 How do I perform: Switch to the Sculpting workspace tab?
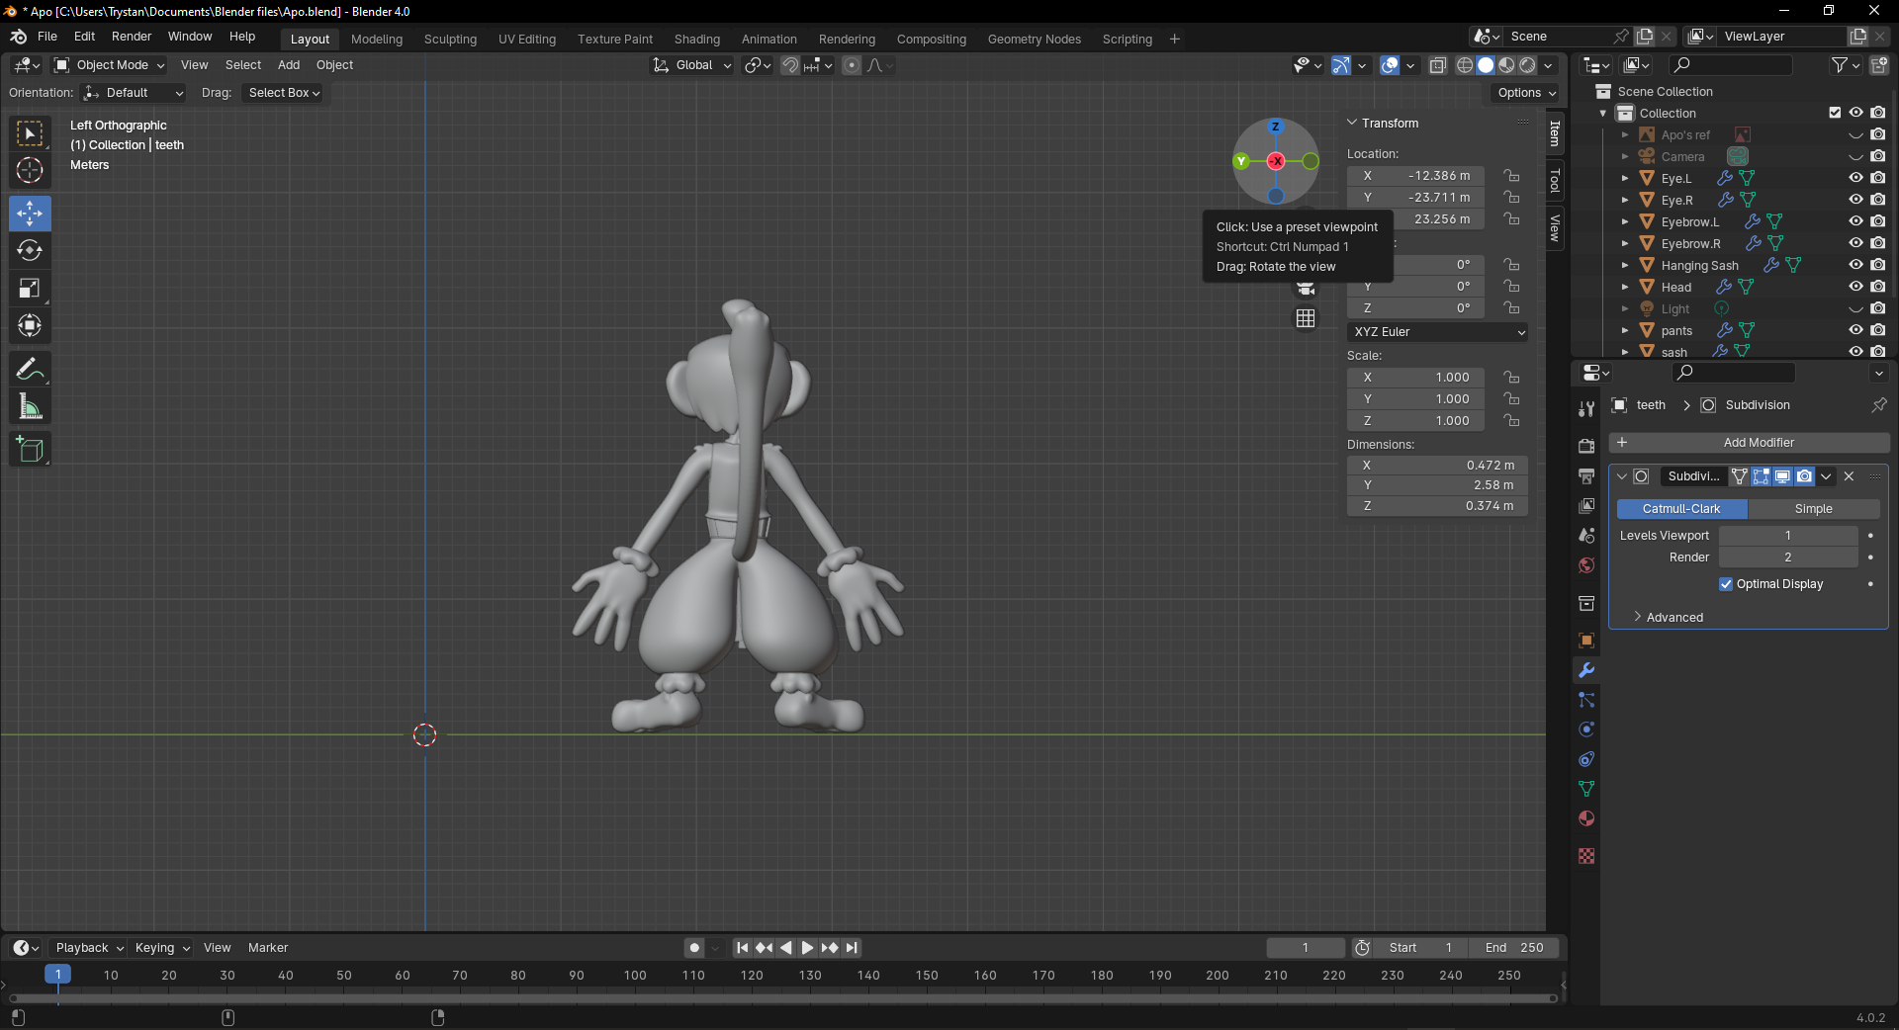(x=450, y=40)
